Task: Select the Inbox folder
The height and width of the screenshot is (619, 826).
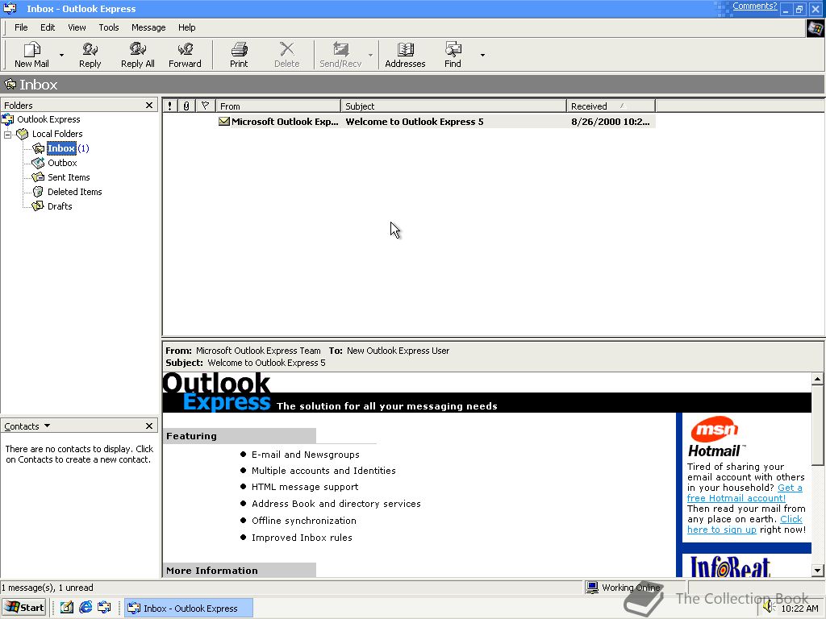Action: (61, 148)
